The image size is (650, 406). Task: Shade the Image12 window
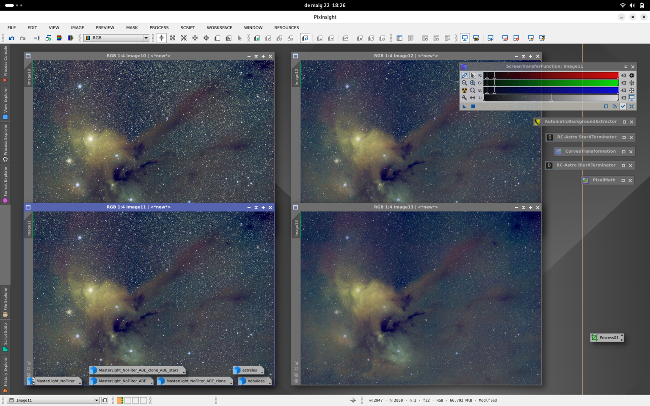click(x=523, y=56)
